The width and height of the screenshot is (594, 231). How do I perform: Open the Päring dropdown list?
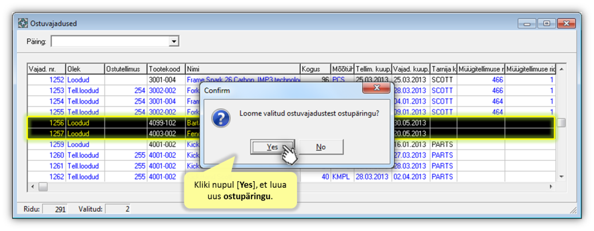click(174, 41)
